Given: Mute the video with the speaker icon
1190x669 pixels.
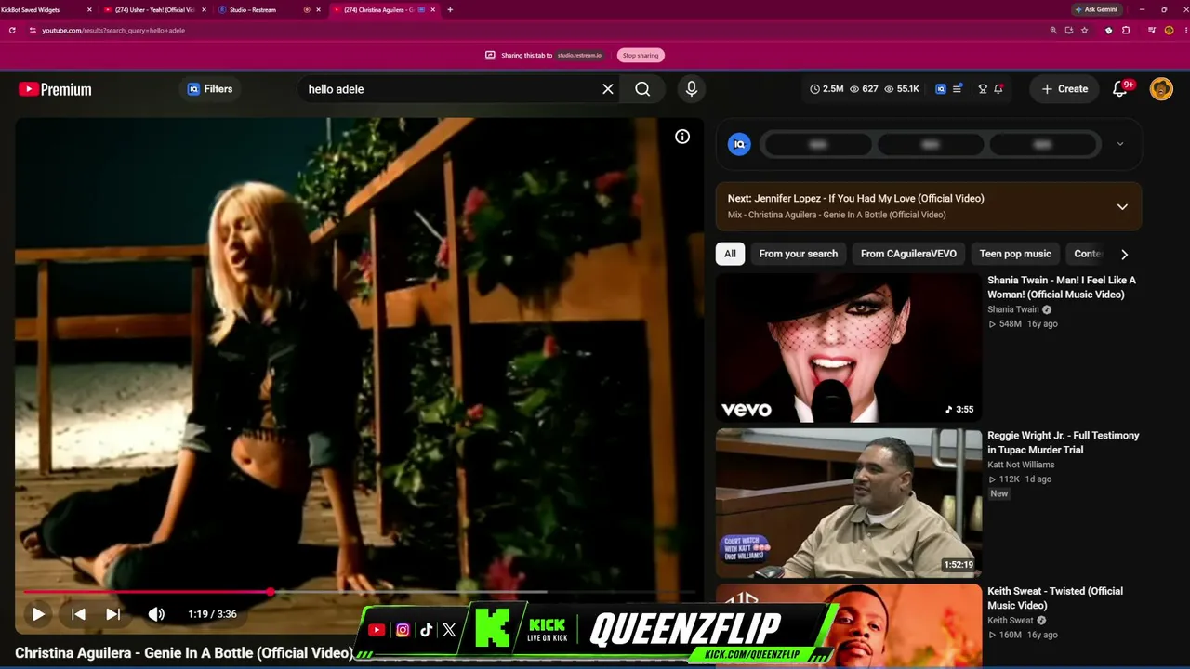Looking at the screenshot, I should tap(156, 614).
